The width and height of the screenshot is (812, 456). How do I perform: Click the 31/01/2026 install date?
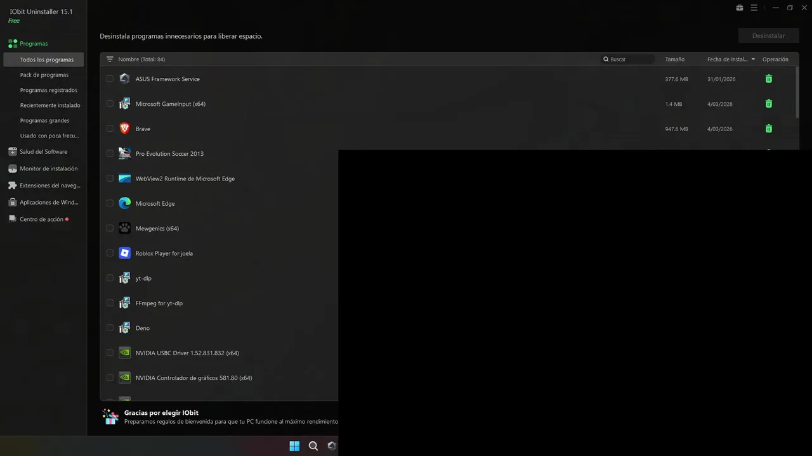720,79
